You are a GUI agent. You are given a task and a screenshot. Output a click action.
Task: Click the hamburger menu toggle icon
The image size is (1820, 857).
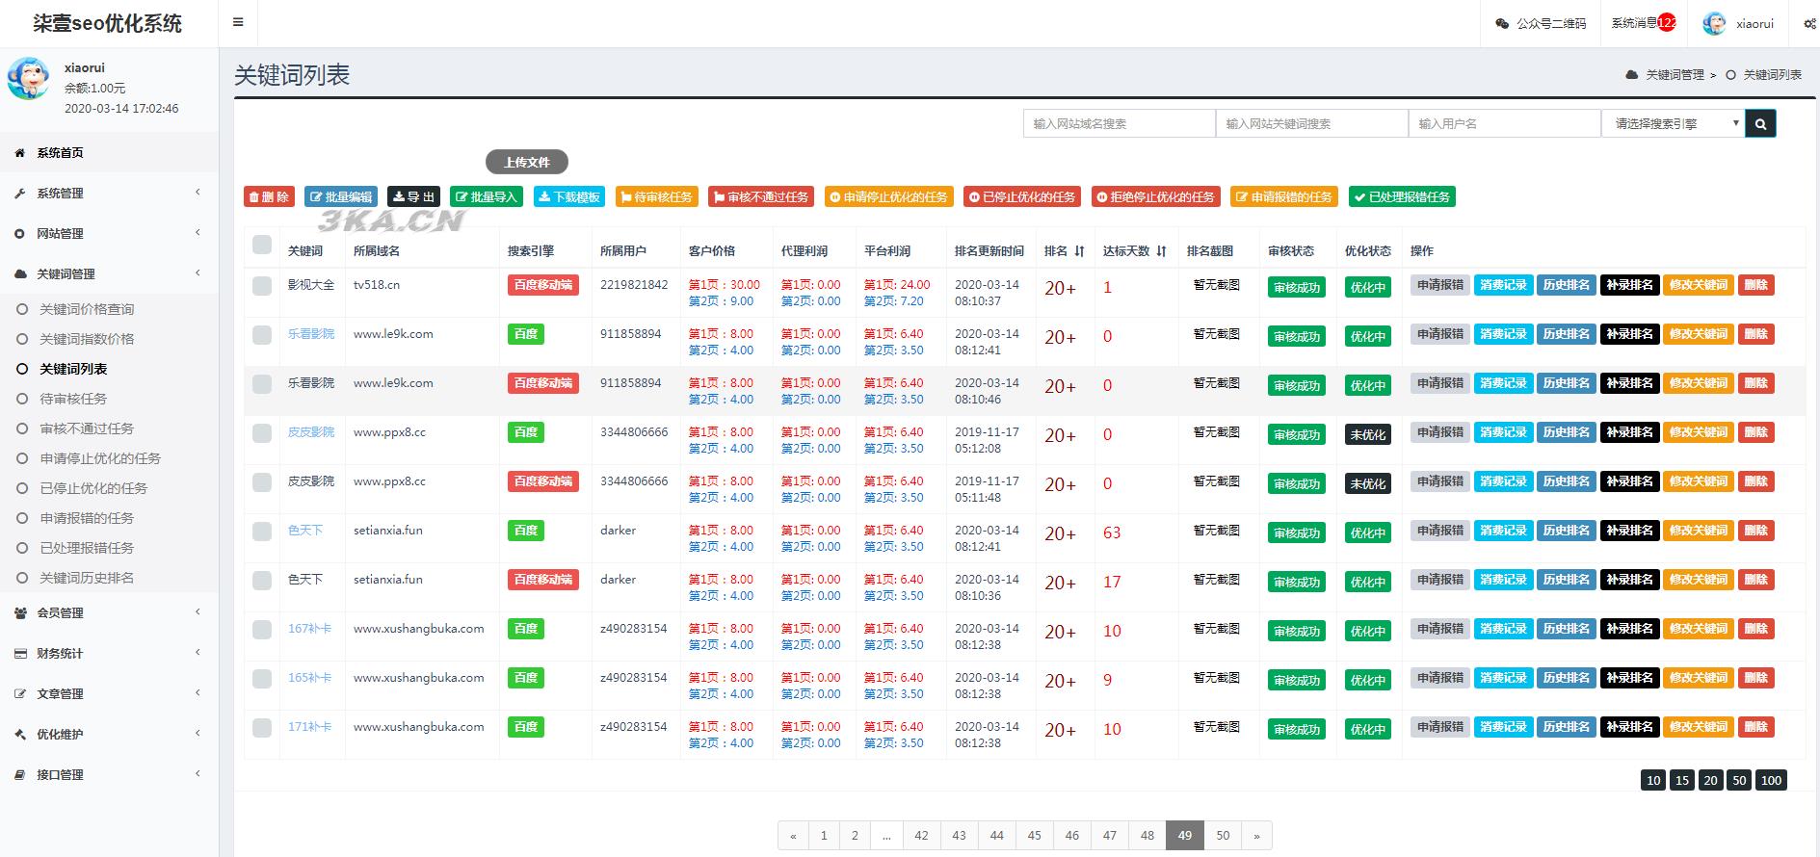pos(238,23)
